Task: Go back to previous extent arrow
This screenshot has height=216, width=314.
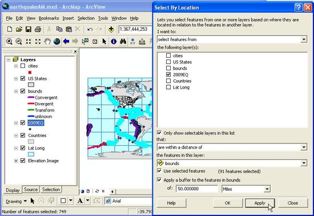Action: [x=66, y=42]
